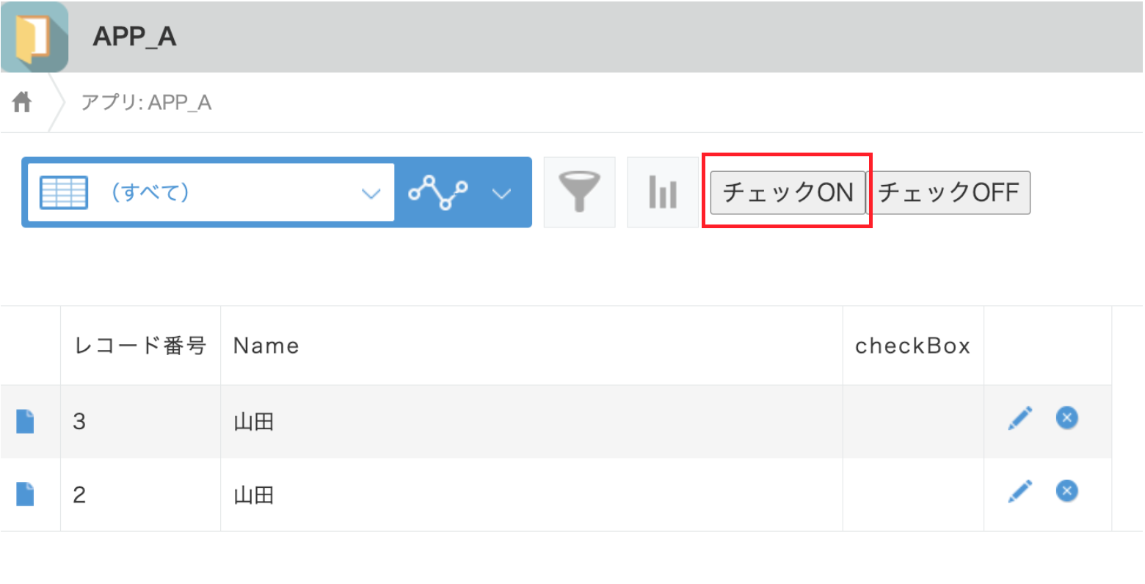
Task: Click the checkBox column header
Action: 912,345
